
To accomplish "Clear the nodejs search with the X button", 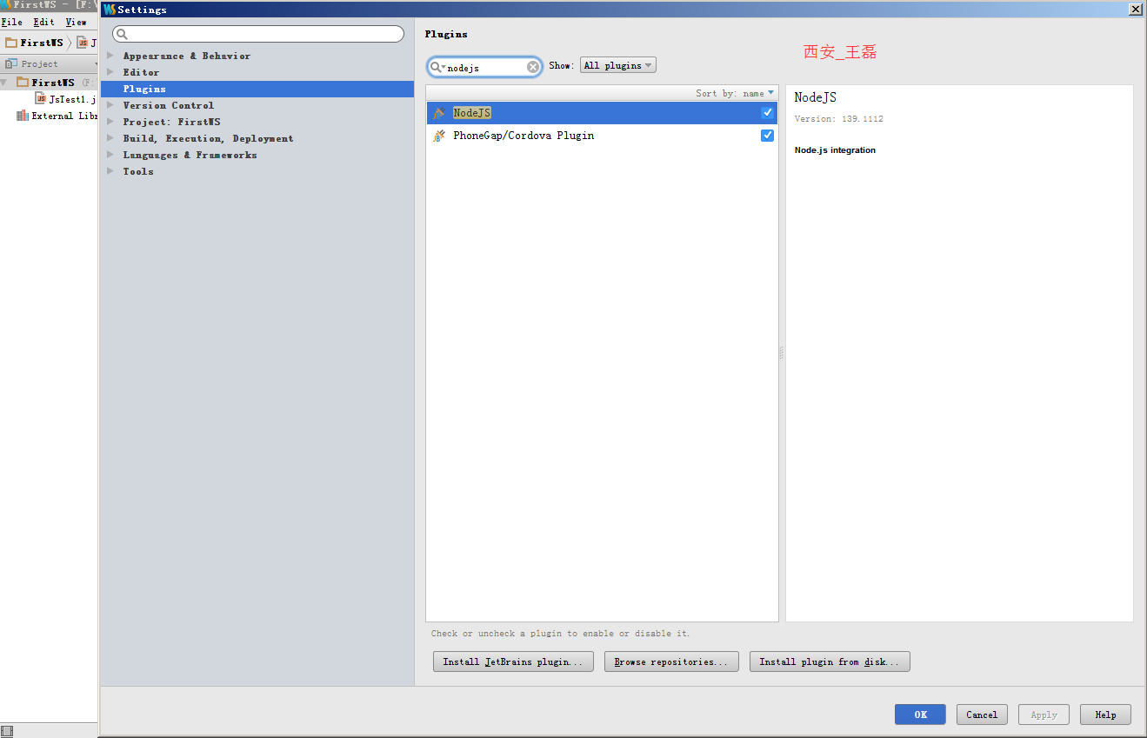I will tap(532, 65).
